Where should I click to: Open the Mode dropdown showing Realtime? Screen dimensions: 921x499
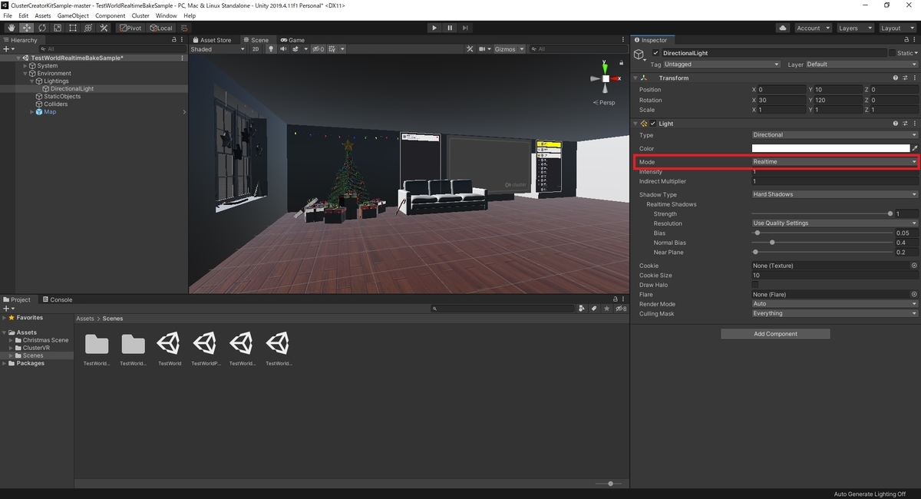coord(834,162)
